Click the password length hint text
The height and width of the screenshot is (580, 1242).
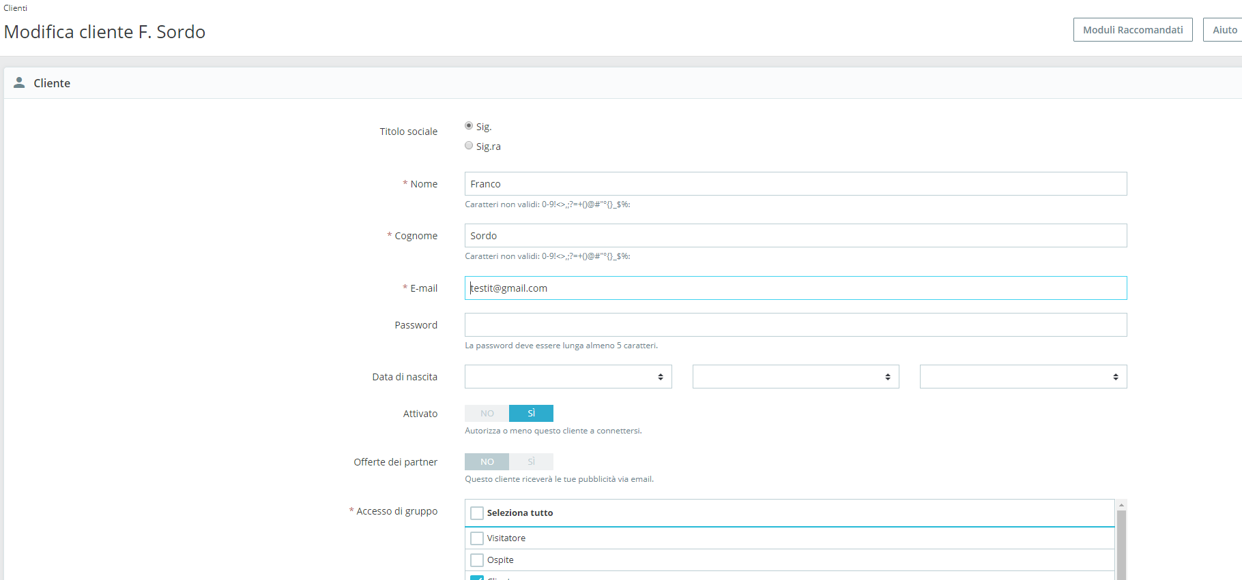(561, 346)
